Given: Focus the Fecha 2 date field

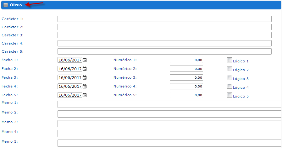Looking at the screenshot, I should click(x=70, y=69).
